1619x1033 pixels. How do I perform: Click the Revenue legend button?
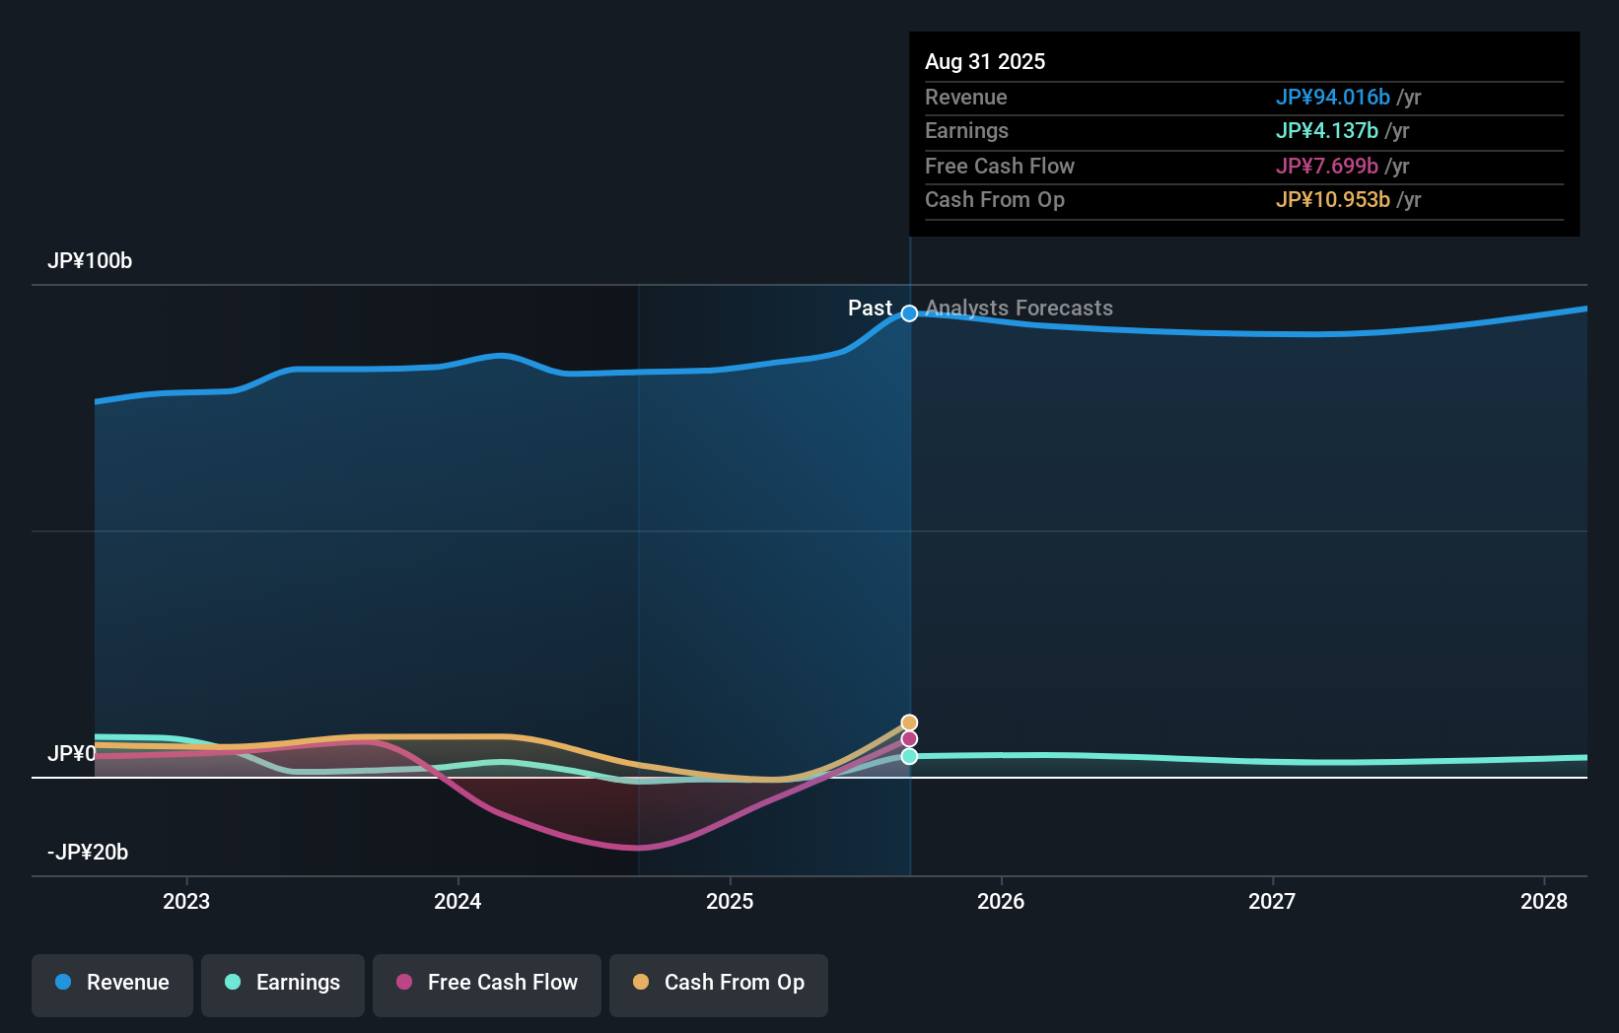[x=111, y=982]
